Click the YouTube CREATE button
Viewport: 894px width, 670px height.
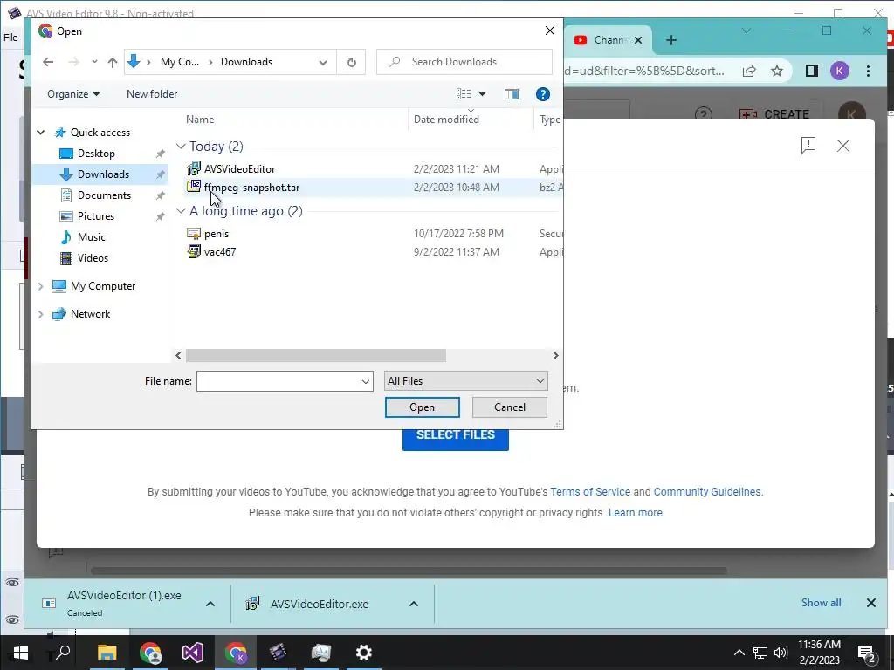click(x=774, y=114)
